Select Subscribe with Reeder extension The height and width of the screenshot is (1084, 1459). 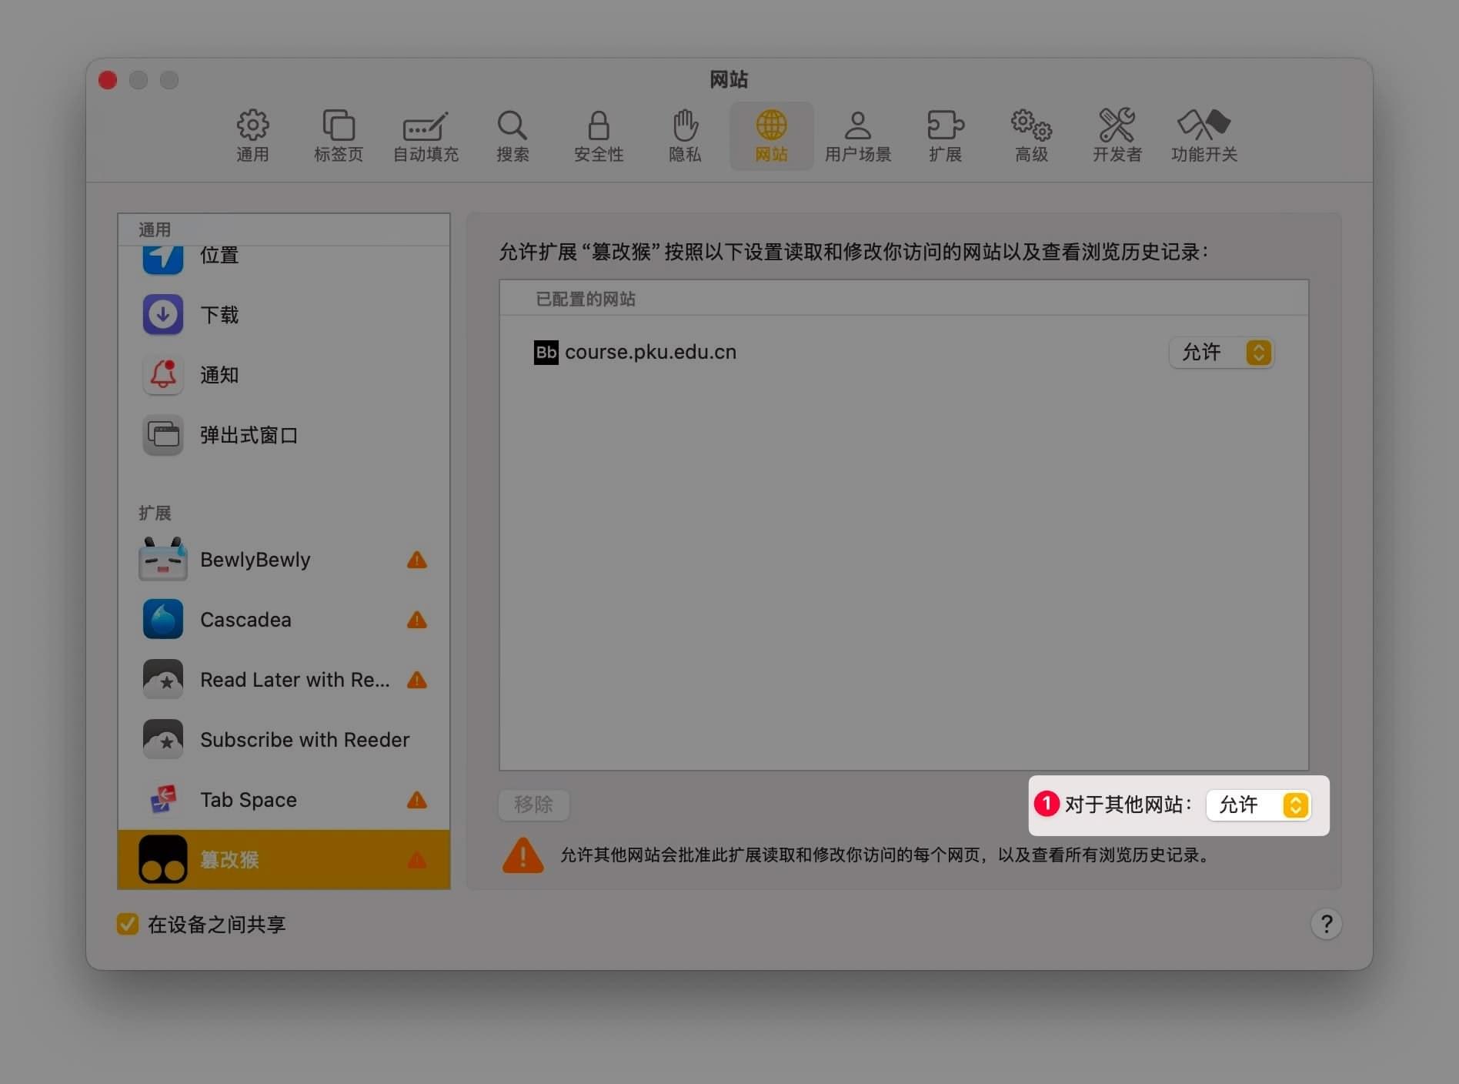click(x=305, y=740)
